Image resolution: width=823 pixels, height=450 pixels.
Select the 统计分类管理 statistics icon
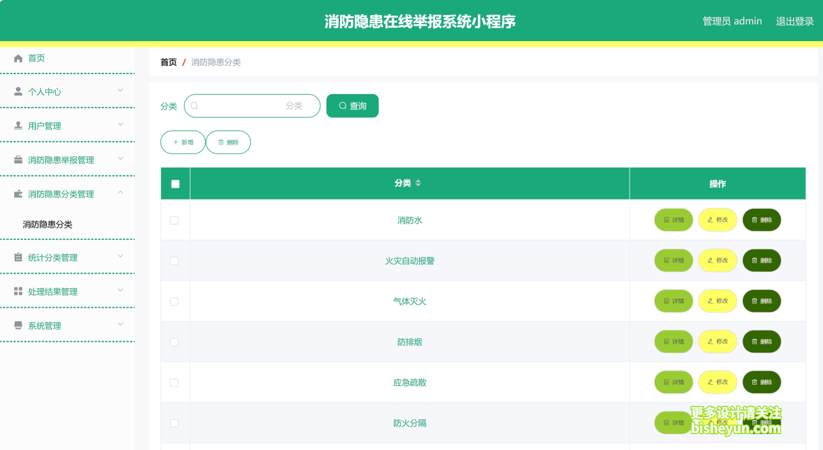(x=17, y=257)
